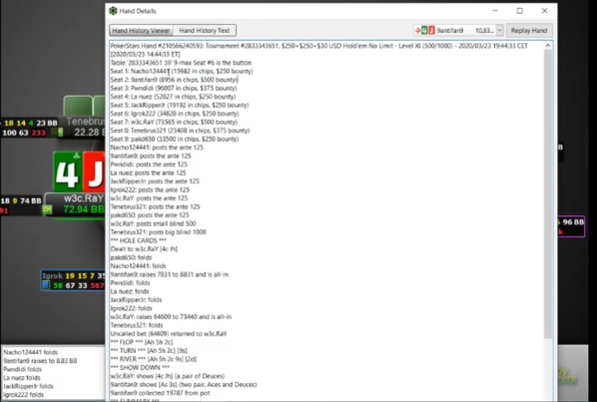Click the Replay Hand button
Viewport: 597px width, 402px height.
tap(529, 30)
